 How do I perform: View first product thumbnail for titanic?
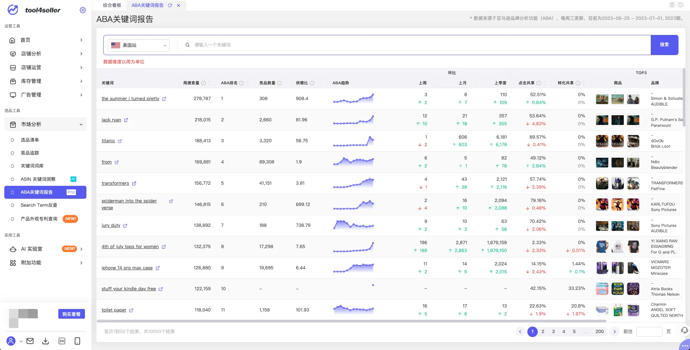602,141
